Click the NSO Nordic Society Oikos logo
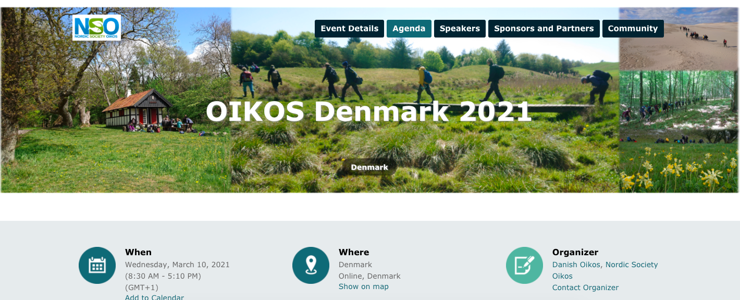 97,28
